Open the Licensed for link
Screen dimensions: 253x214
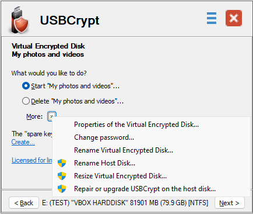(32, 160)
